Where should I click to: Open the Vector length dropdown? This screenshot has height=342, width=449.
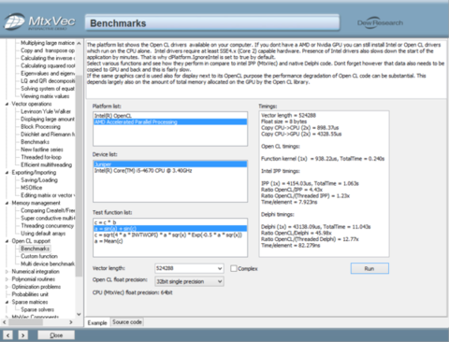tap(220, 268)
